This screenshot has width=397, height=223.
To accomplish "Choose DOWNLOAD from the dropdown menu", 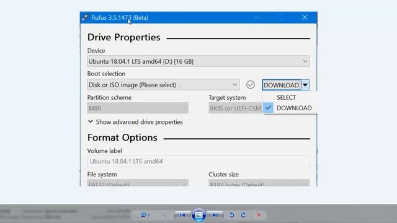I will 289,108.
